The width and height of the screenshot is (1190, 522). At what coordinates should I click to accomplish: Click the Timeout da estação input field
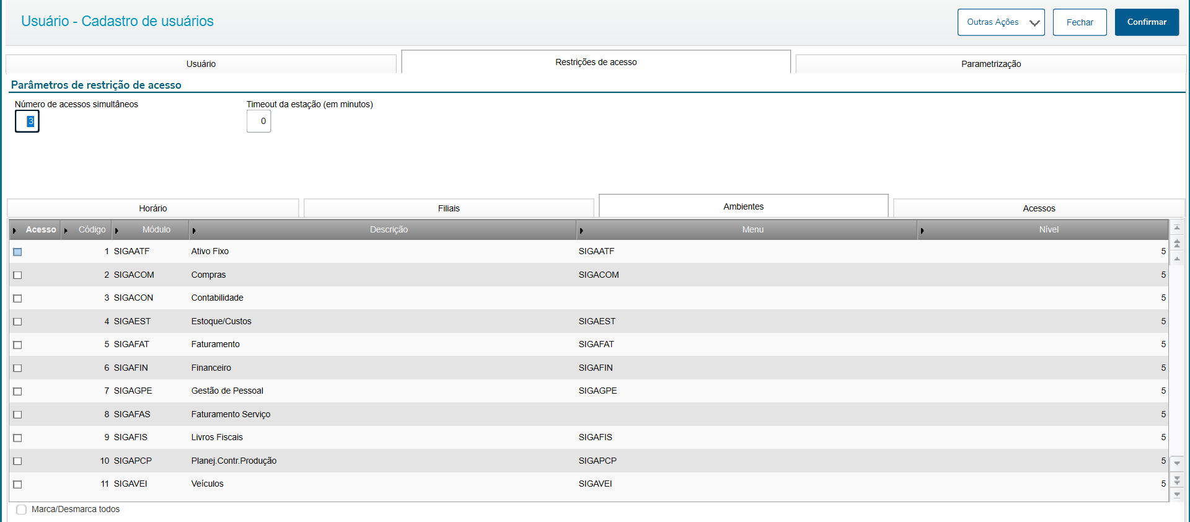(259, 122)
